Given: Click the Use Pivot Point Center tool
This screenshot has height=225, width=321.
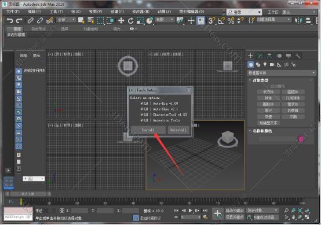Looking at the screenshot, I should click(x=180, y=20).
